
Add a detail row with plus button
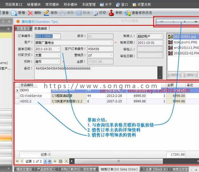55,161
